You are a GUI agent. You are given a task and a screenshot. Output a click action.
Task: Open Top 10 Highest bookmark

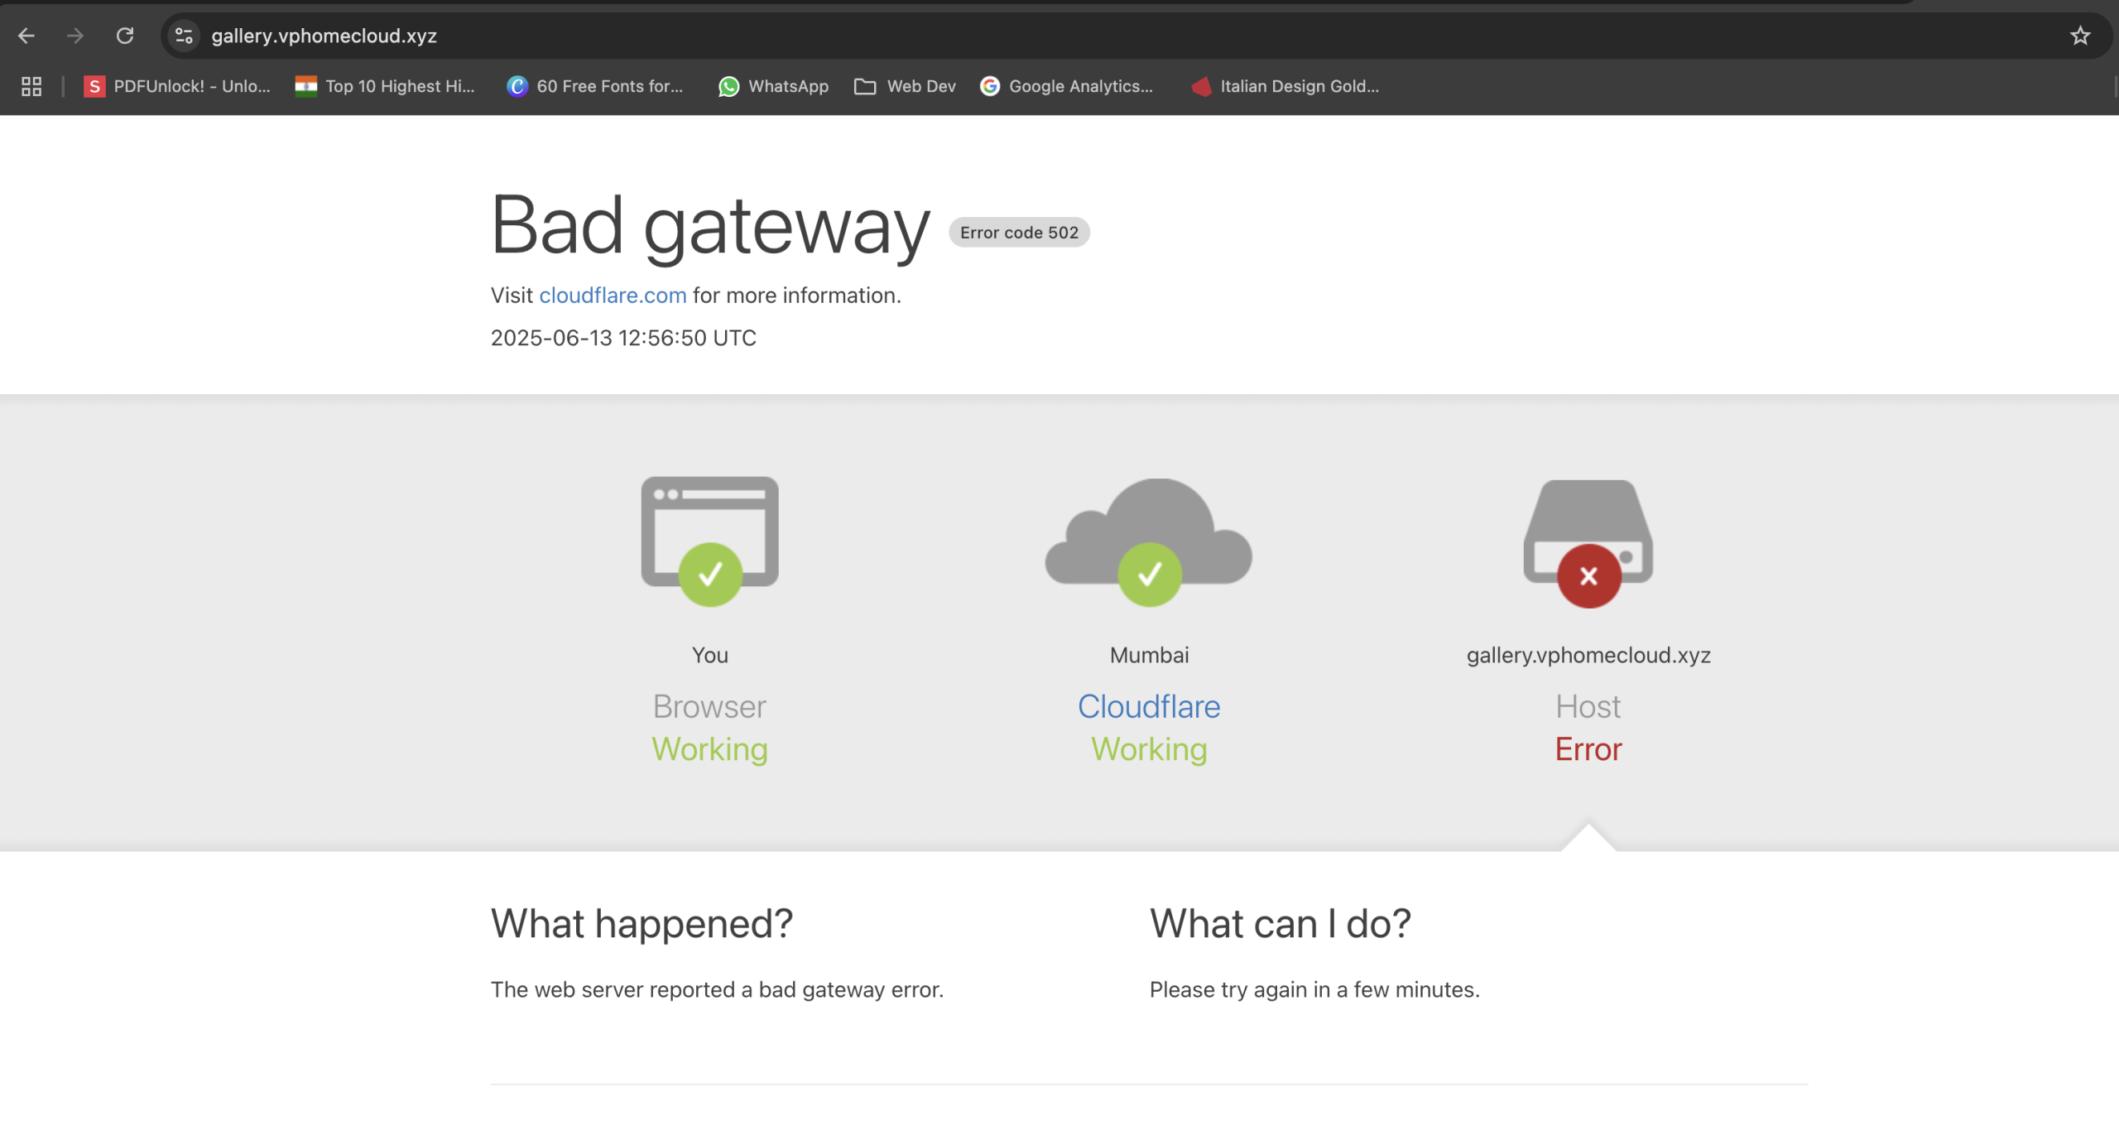[x=386, y=86]
